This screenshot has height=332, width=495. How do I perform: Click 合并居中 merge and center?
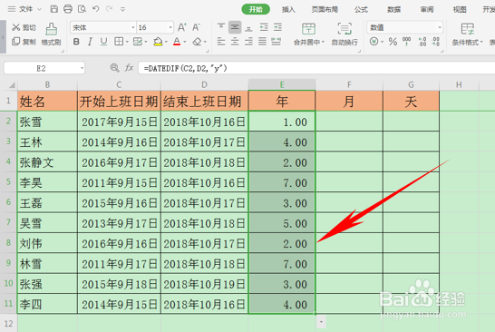pyautogui.click(x=309, y=34)
